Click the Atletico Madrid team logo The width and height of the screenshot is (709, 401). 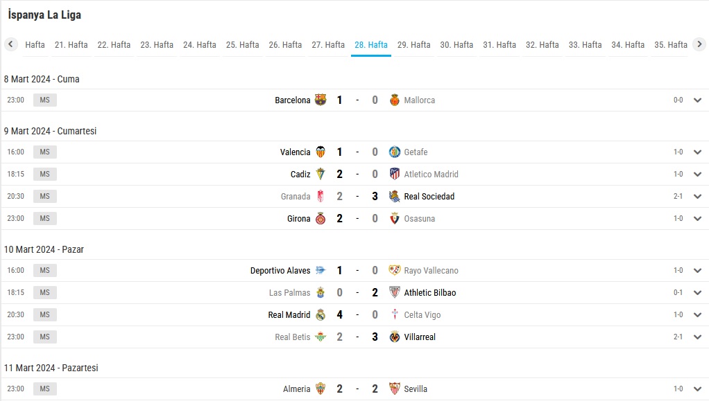[x=395, y=174]
